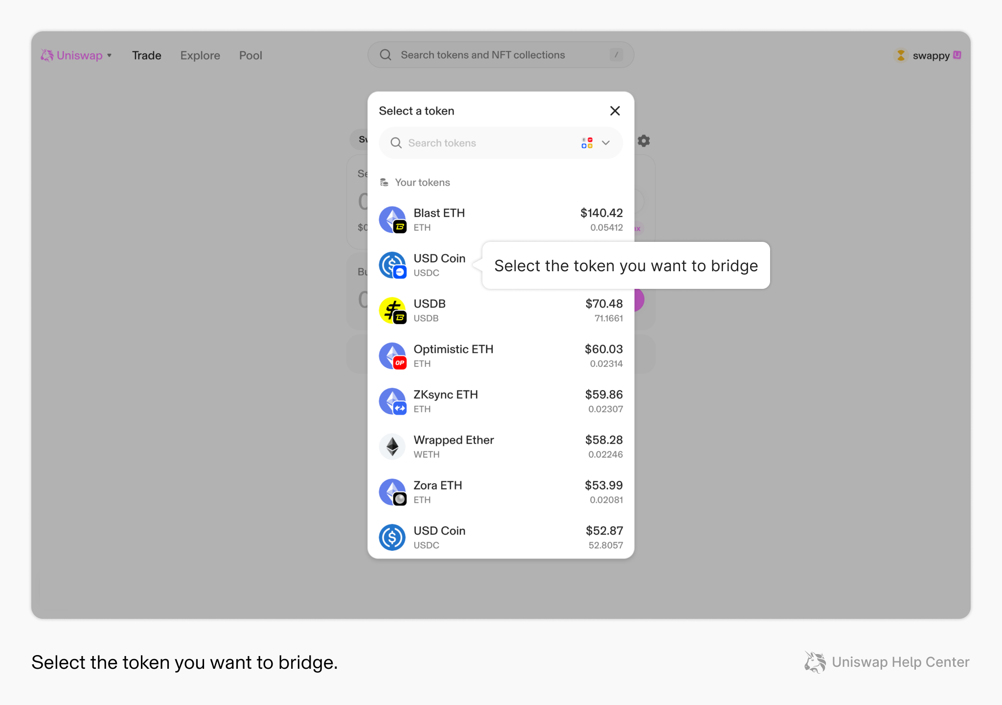Choose Optimistic ETH from the list
The width and height of the screenshot is (1002, 705).
click(454, 349)
